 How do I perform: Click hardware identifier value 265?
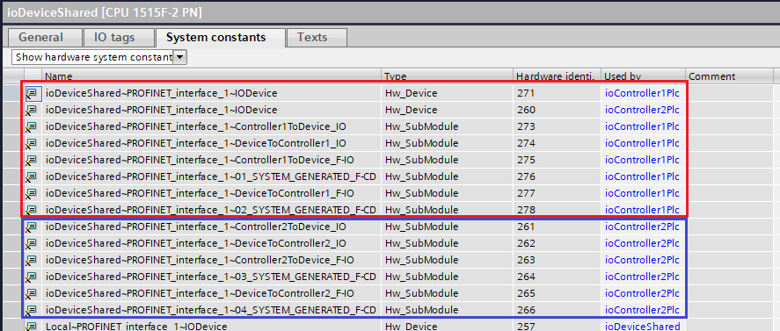(x=526, y=293)
